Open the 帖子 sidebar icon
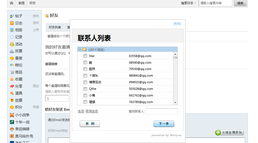This screenshot has width=258, height=143. [12, 16]
